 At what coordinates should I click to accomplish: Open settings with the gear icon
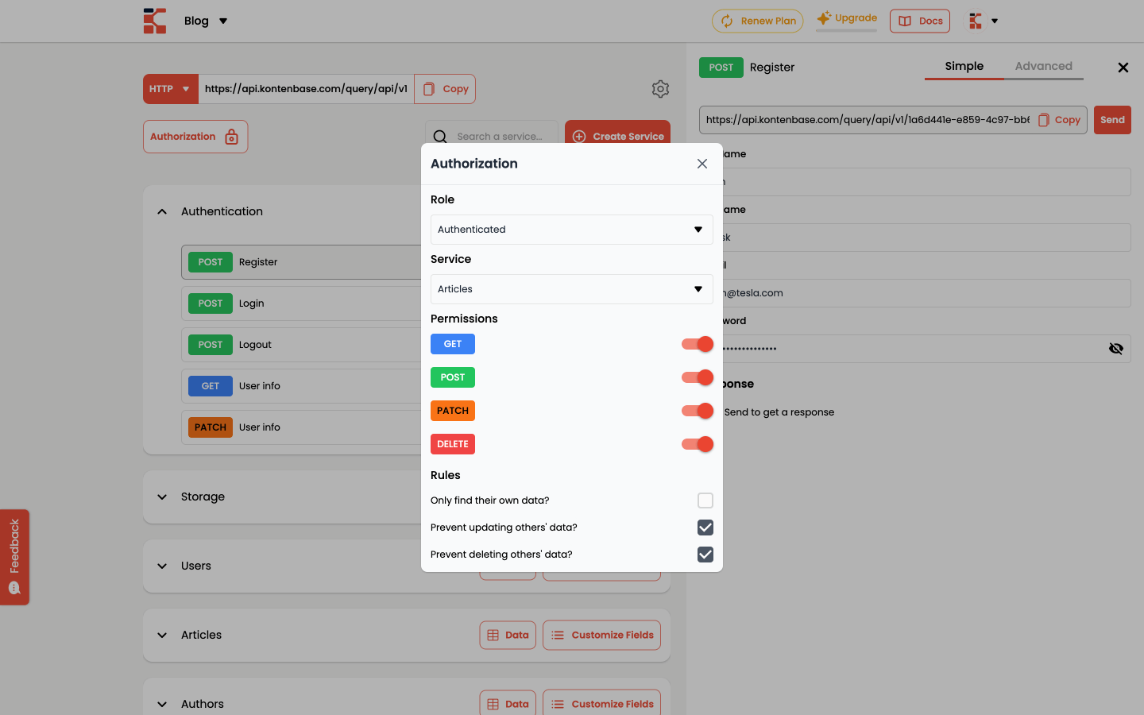click(660, 89)
